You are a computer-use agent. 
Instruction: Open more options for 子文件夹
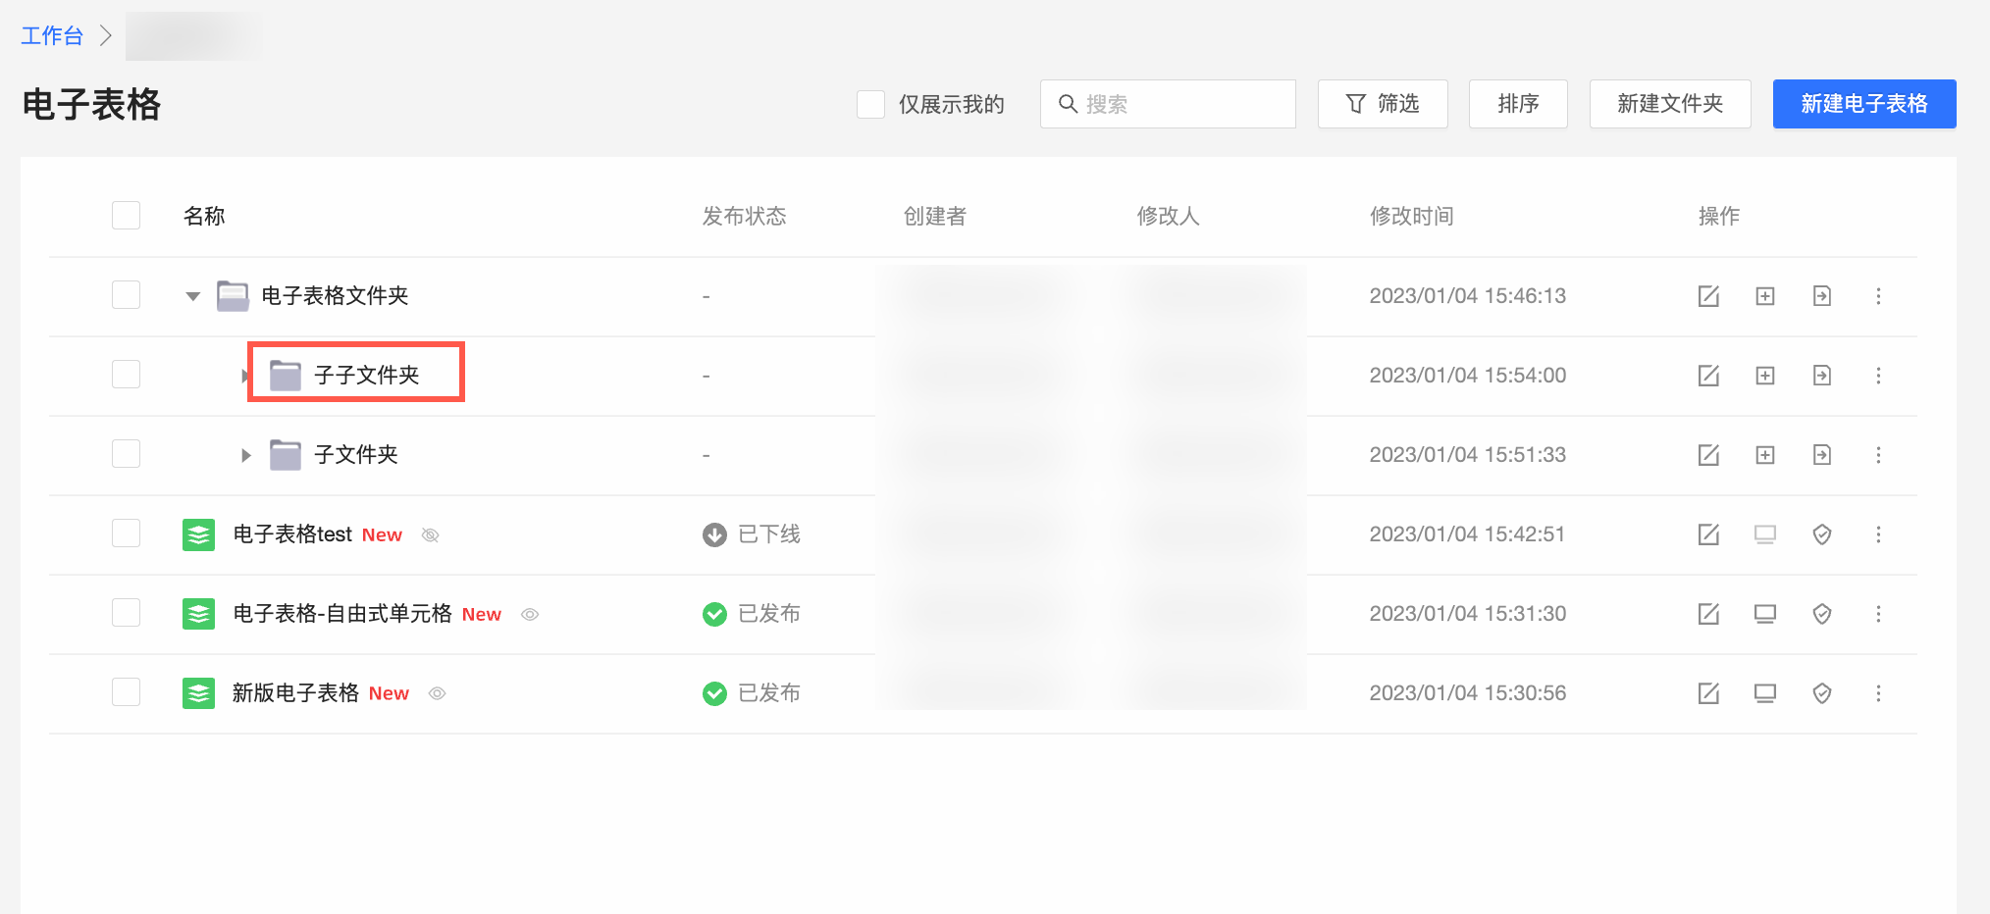tap(1879, 455)
